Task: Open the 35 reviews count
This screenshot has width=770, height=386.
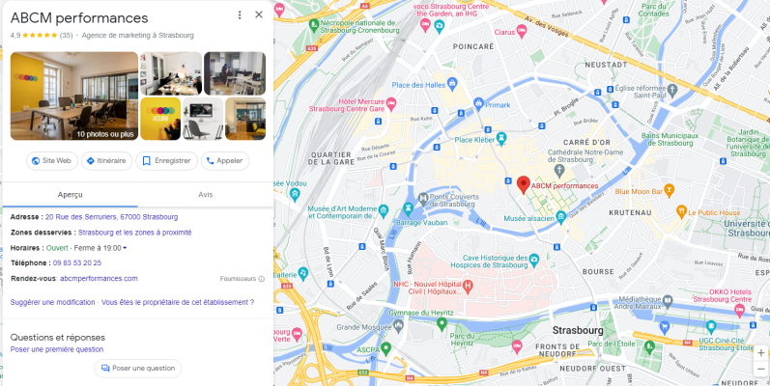Action: tap(67, 36)
